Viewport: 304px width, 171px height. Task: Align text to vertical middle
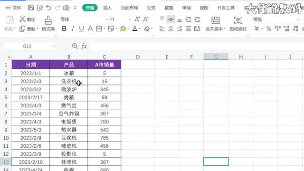171,19
